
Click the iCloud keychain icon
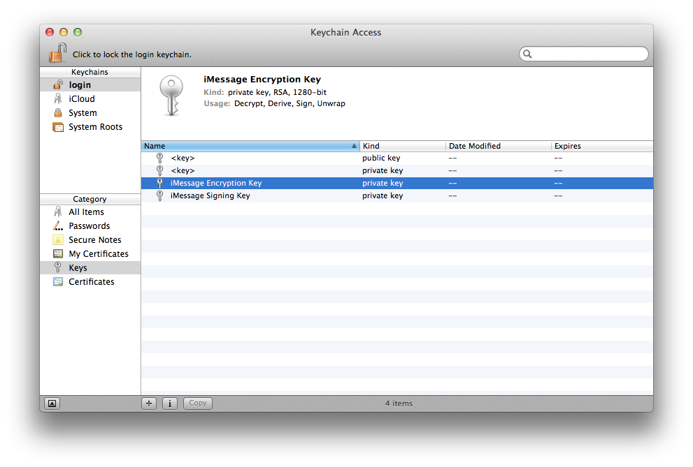58,98
